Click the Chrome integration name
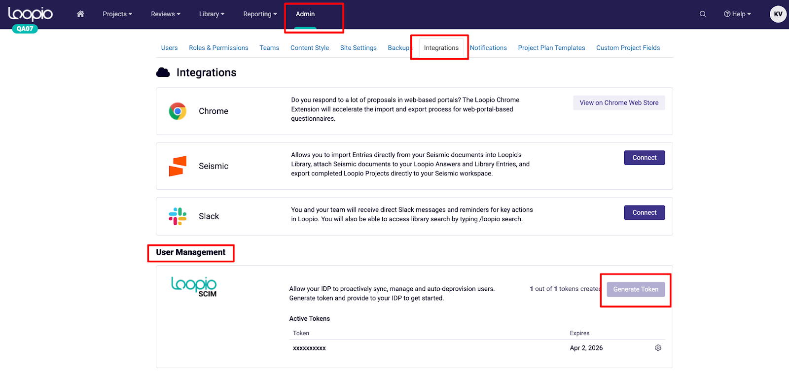This screenshot has width=789, height=376. click(214, 111)
